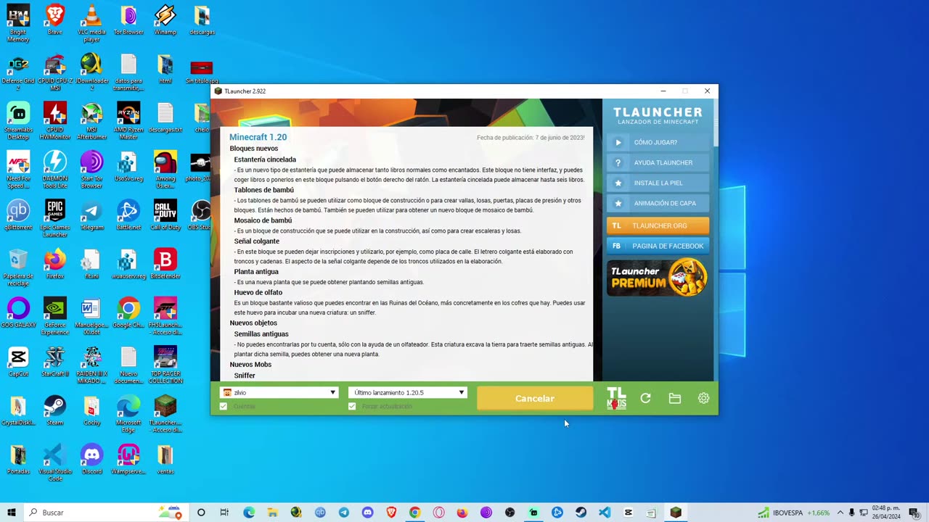Open Discord desktop shortcut
Viewport: 929px width, 522px height.
(91, 459)
